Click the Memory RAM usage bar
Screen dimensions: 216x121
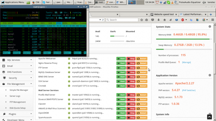click(x=184, y=39)
